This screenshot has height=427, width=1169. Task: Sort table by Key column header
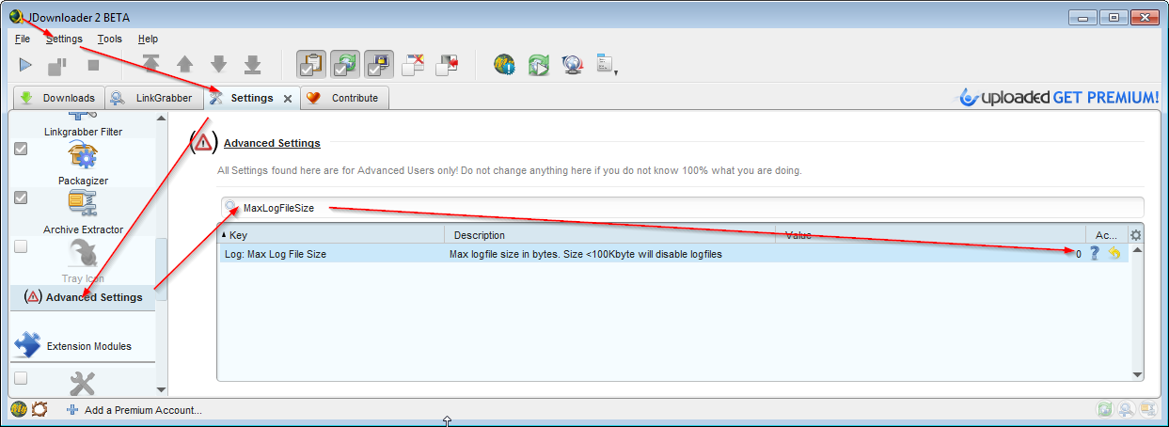(x=331, y=235)
